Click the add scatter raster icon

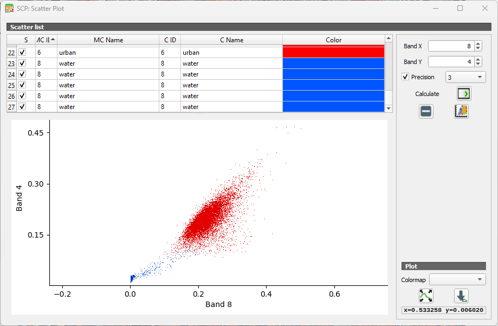(461, 112)
